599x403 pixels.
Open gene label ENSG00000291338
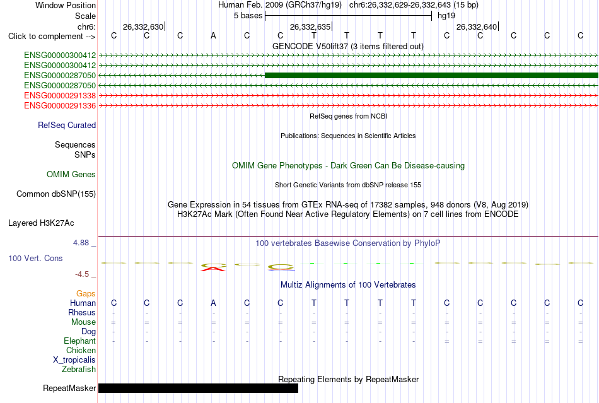point(60,95)
